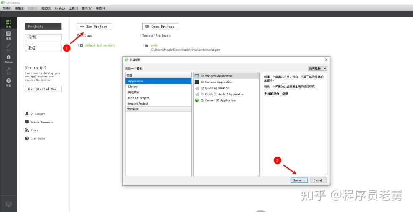Click the Get Started Now button
Viewport: 413px width, 212px height.
tap(43, 89)
